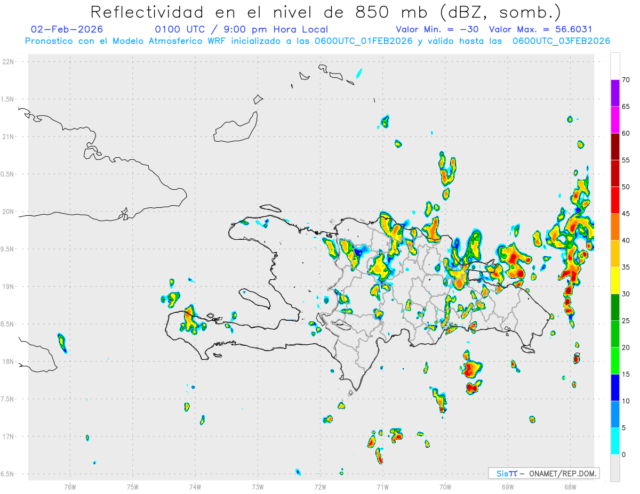Select the date label "02-Feb-2026"
Viewport: 640px width, 494px height.
point(67,29)
